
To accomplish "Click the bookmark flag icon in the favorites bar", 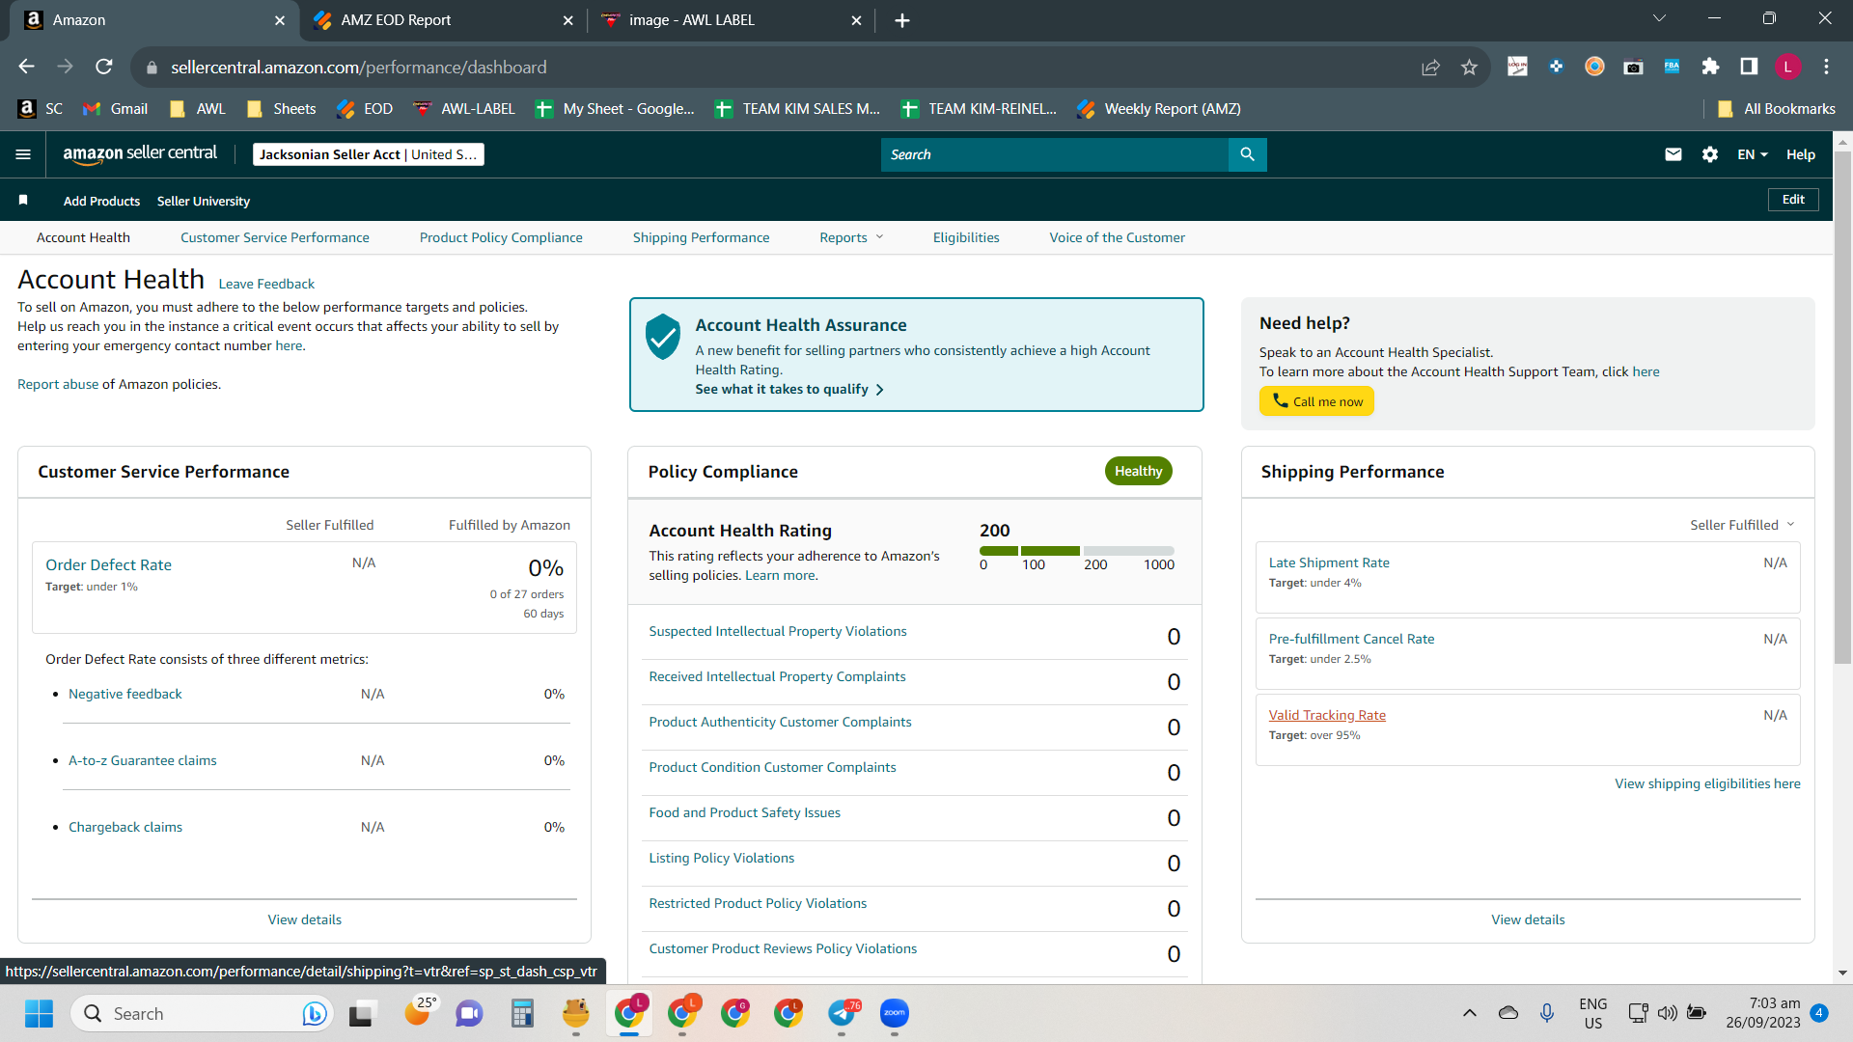I will point(23,200).
